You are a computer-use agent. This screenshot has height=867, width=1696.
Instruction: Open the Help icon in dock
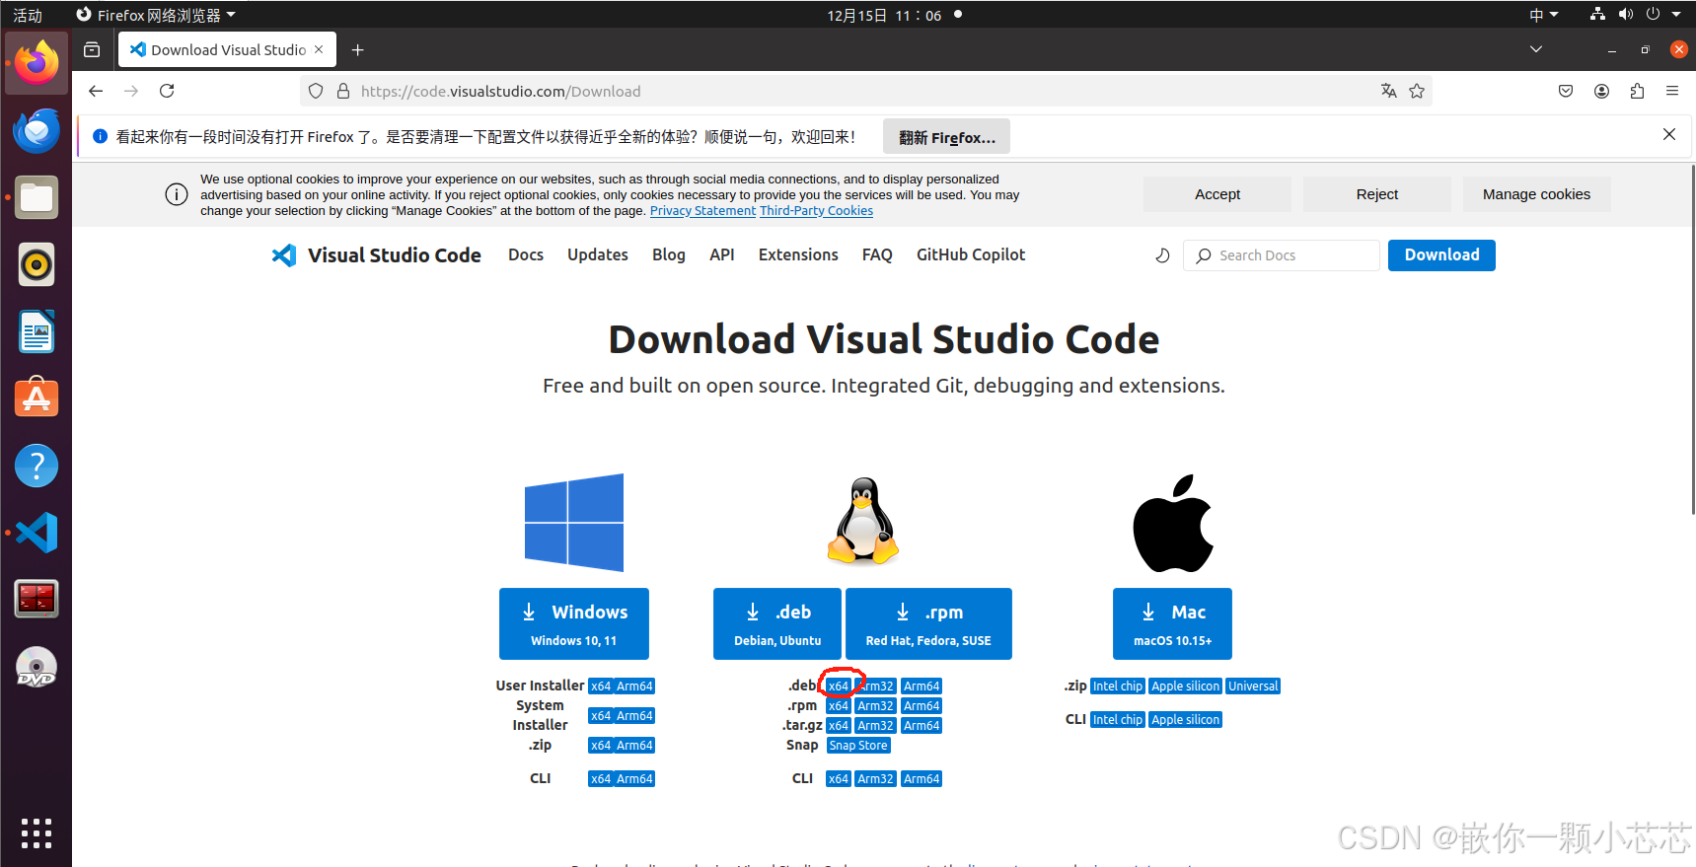tap(37, 466)
